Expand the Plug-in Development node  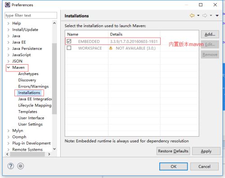(9, 143)
